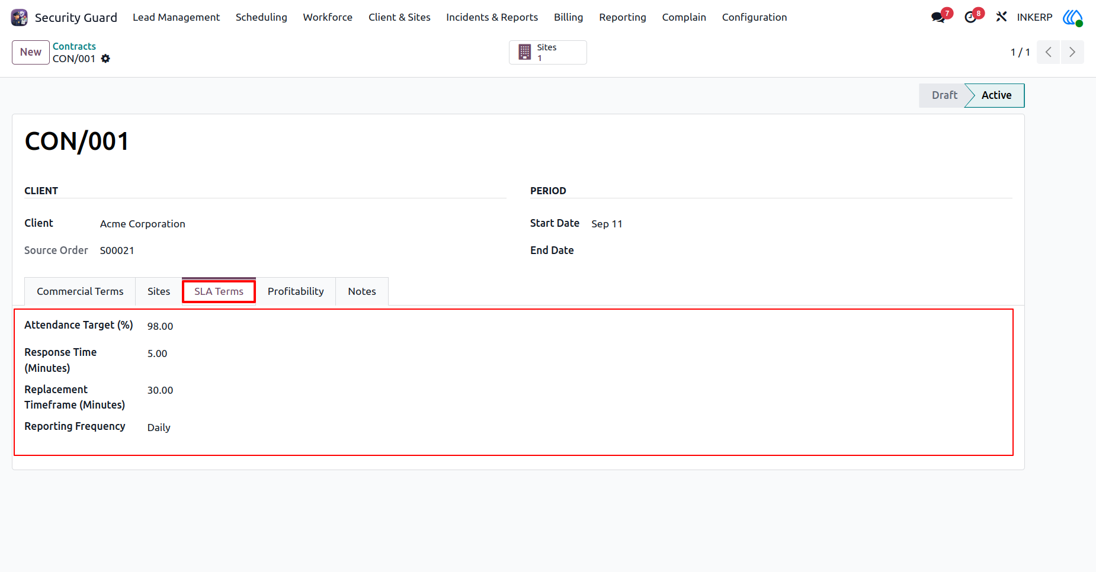The image size is (1096, 572).
Task: Select the SLA Terms tab
Action: [219, 291]
